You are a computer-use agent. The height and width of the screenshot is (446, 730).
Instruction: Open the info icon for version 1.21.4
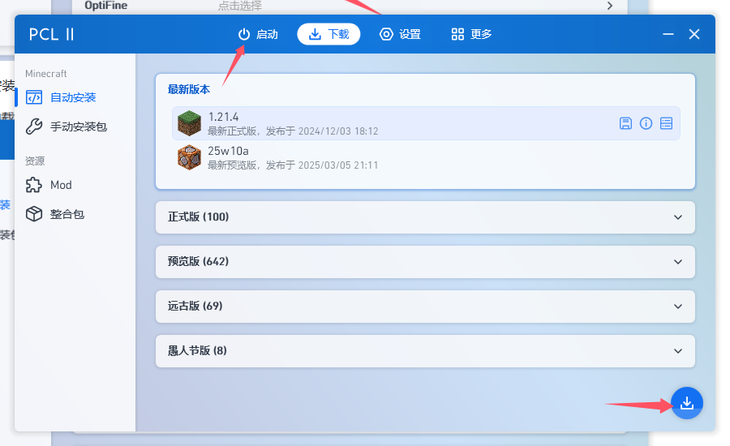tap(646, 123)
